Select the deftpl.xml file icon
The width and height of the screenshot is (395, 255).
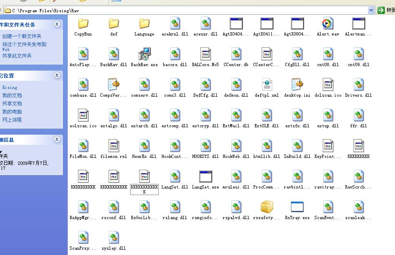(267, 84)
